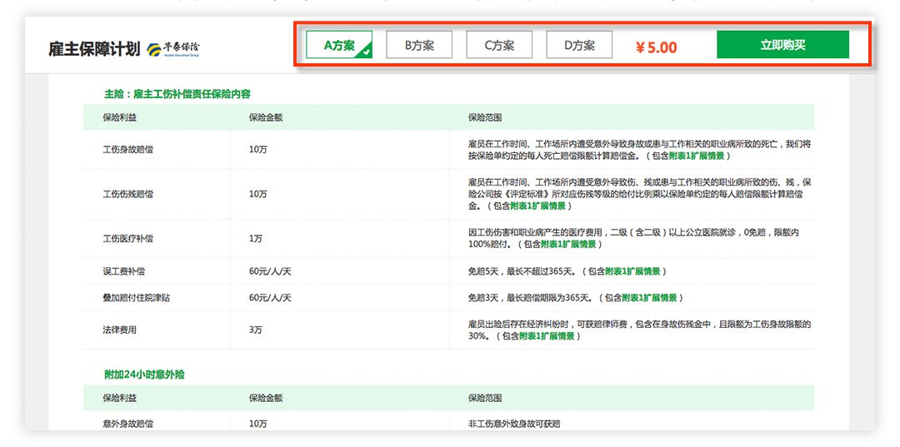The width and height of the screenshot is (900, 447).
Task: Select the A方案 plan tab
Action: click(x=338, y=45)
